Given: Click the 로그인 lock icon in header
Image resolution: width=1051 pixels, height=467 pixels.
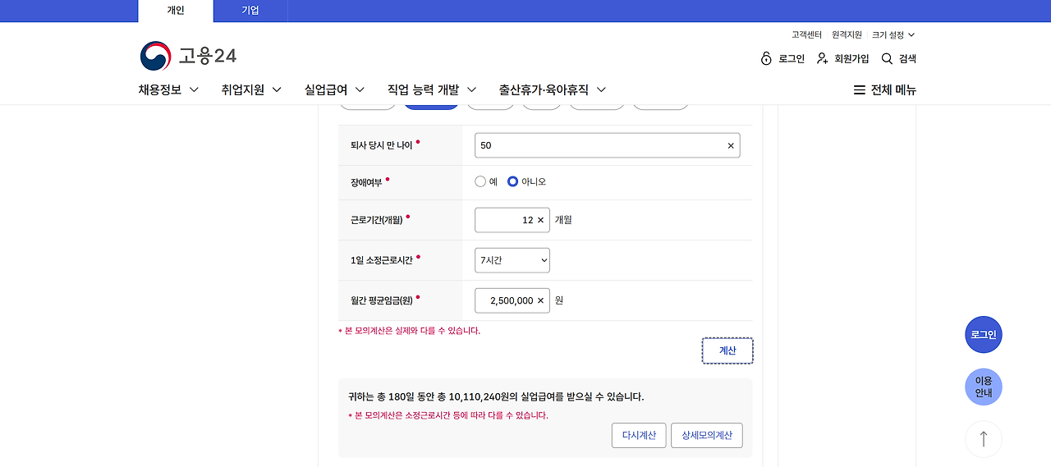Looking at the screenshot, I should (x=766, y=59).
